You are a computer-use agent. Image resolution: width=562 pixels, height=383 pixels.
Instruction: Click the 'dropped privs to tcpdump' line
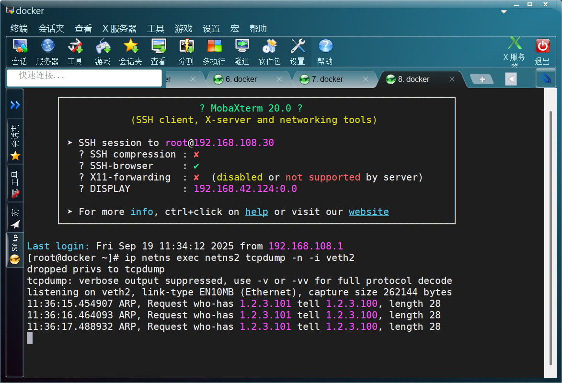coord(96,269)
